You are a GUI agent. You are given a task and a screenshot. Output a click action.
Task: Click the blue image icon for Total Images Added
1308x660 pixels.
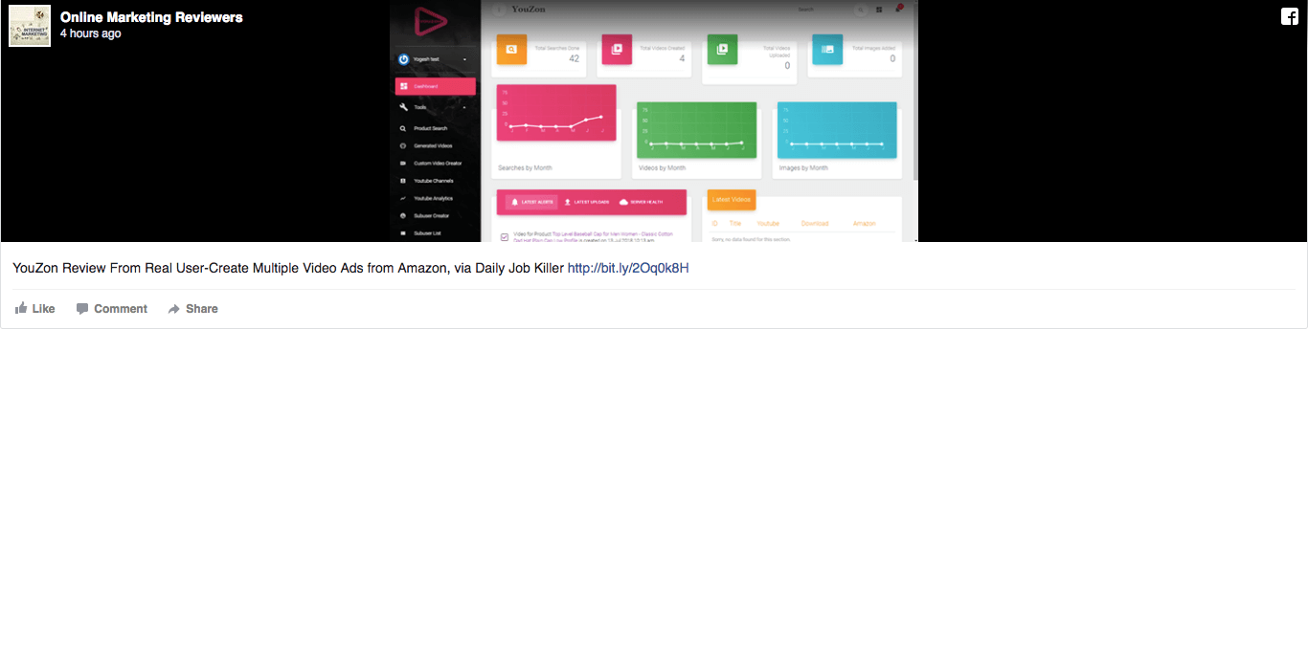tap(828, 49)
